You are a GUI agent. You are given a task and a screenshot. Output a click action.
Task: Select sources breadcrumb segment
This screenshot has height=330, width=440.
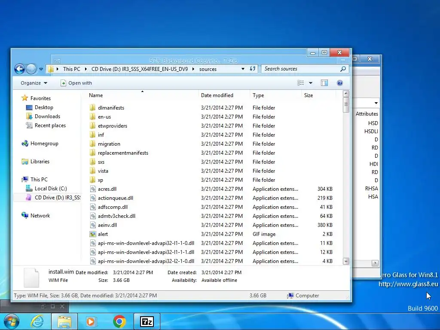pyautogui.click(x=208, y=69)
